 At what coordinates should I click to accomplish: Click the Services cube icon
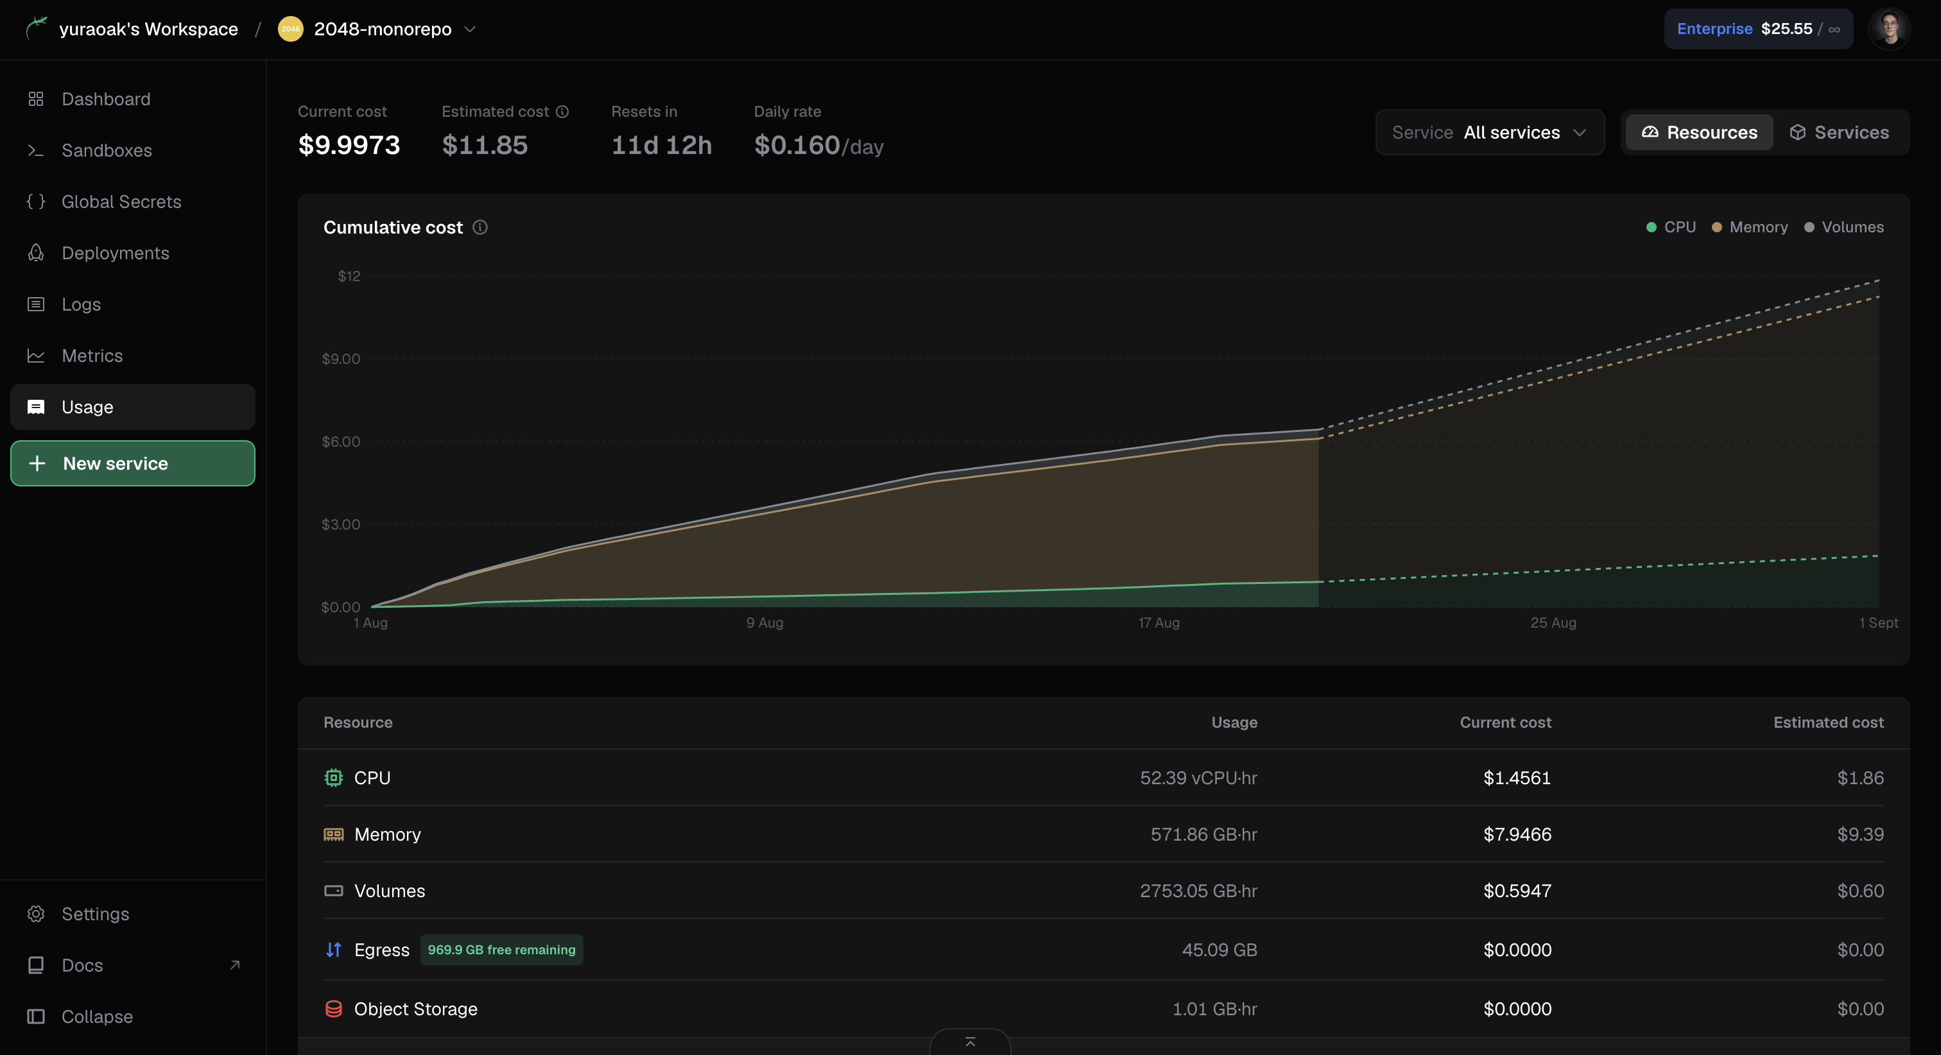click(x=1797, y=132)
